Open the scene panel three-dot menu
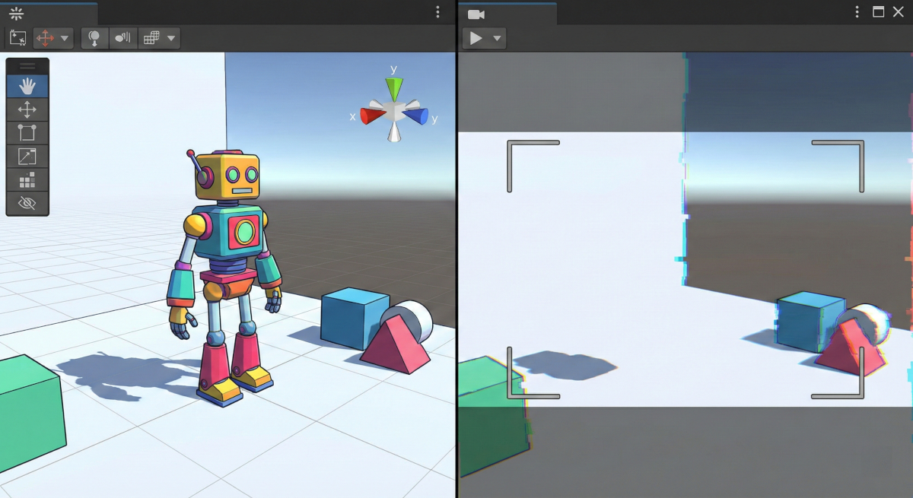The width and height of the screenshot is (913, 498). tap(437, 12)
